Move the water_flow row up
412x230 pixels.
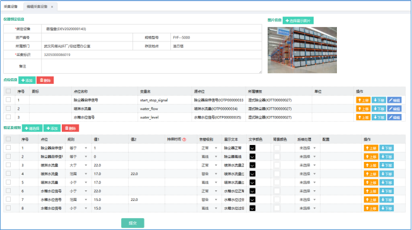(x=363, y=108)
